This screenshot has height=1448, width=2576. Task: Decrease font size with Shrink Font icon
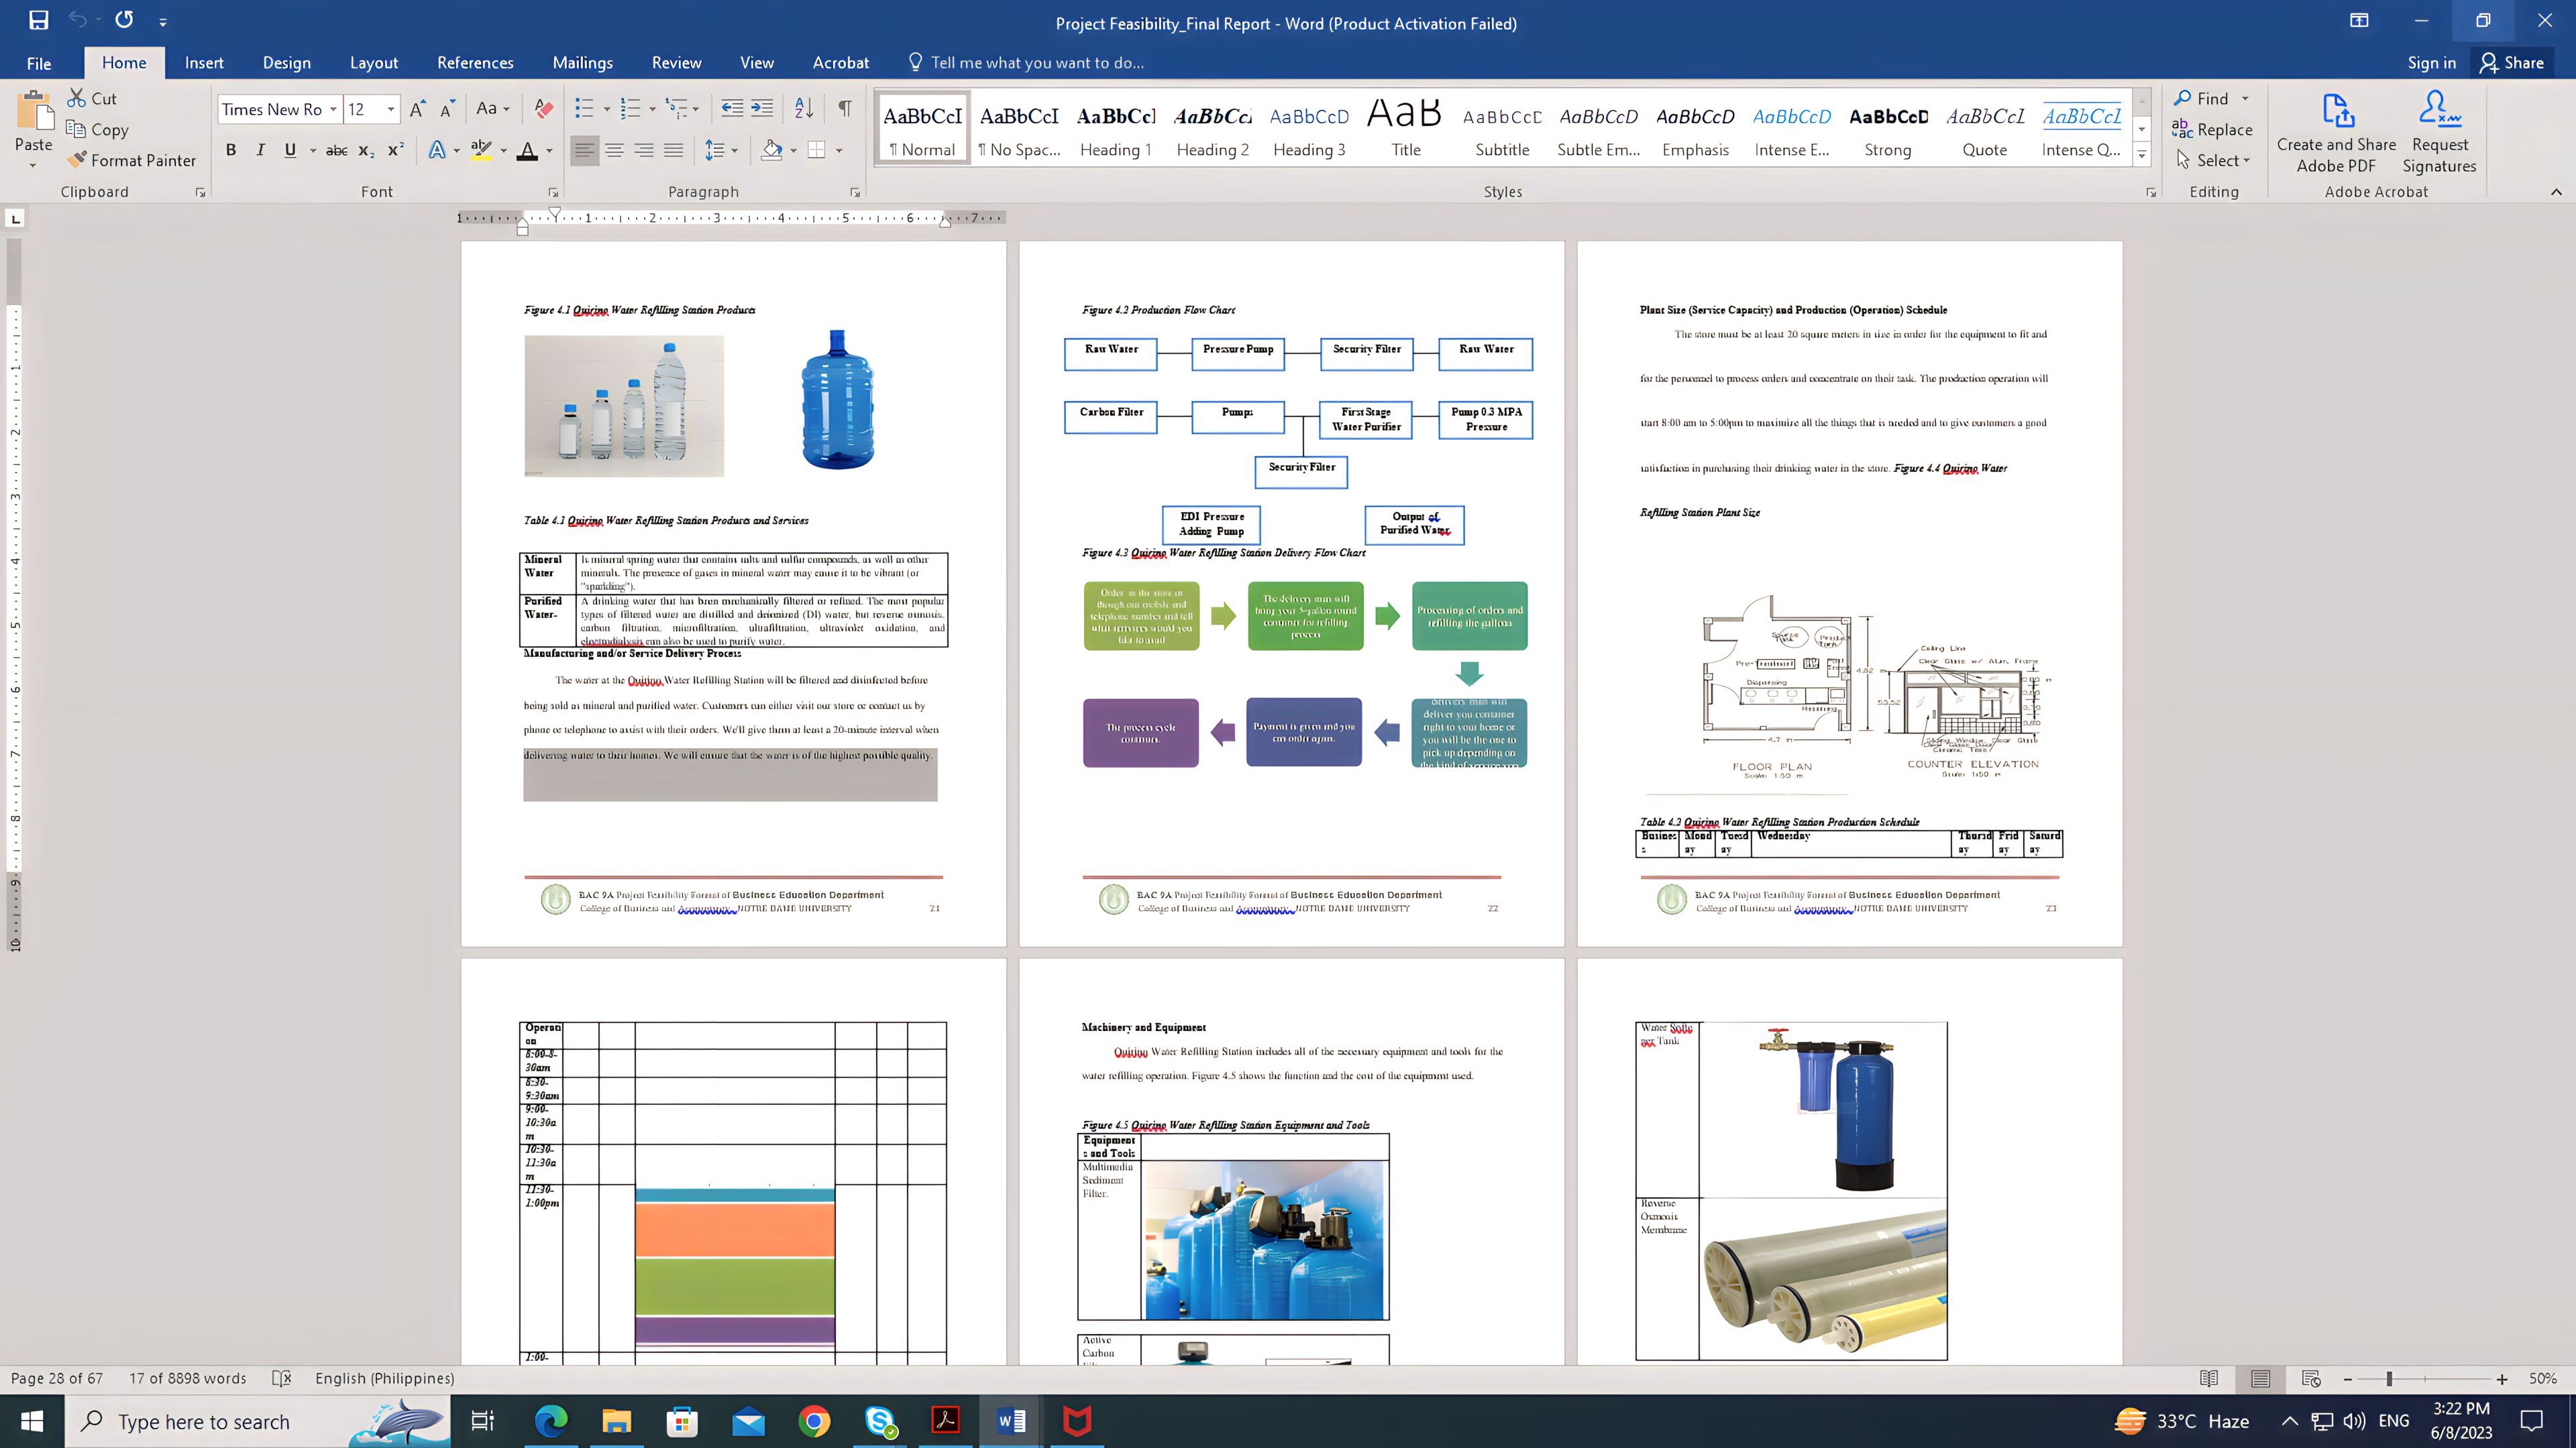447,109
